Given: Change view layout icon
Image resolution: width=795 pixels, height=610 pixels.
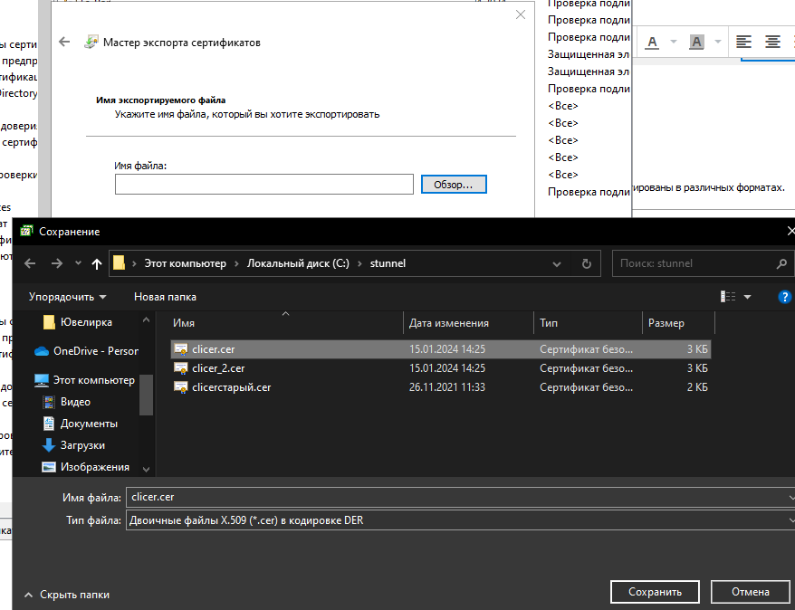Looking at the screenshot, I should (x=728, y=297).
